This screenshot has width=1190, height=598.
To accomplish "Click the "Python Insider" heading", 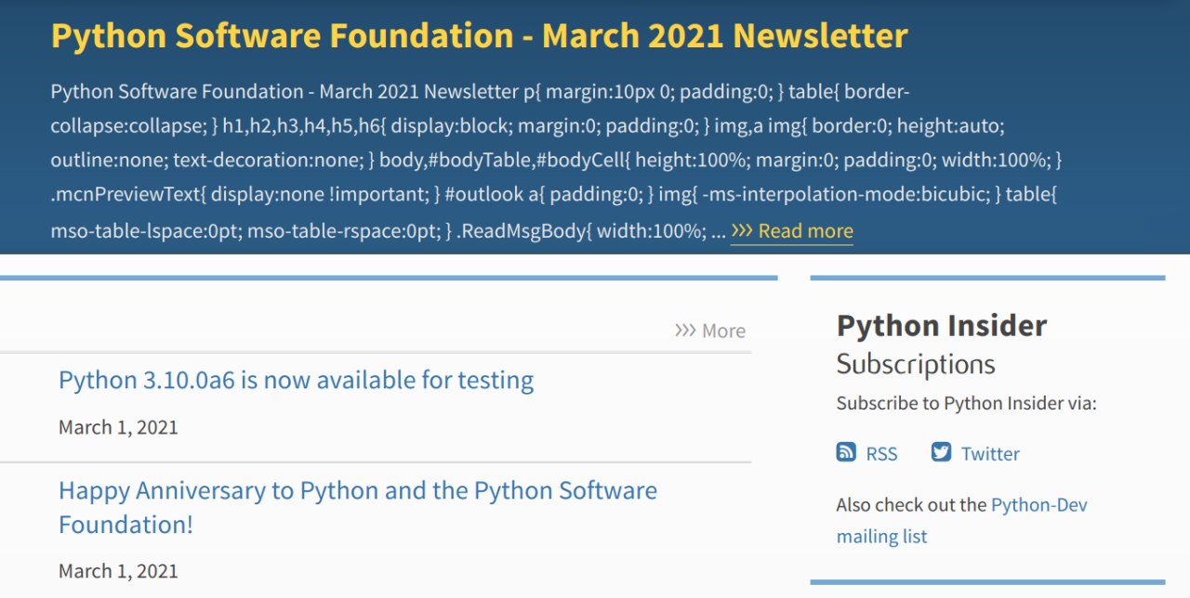I will coord(941,325).
